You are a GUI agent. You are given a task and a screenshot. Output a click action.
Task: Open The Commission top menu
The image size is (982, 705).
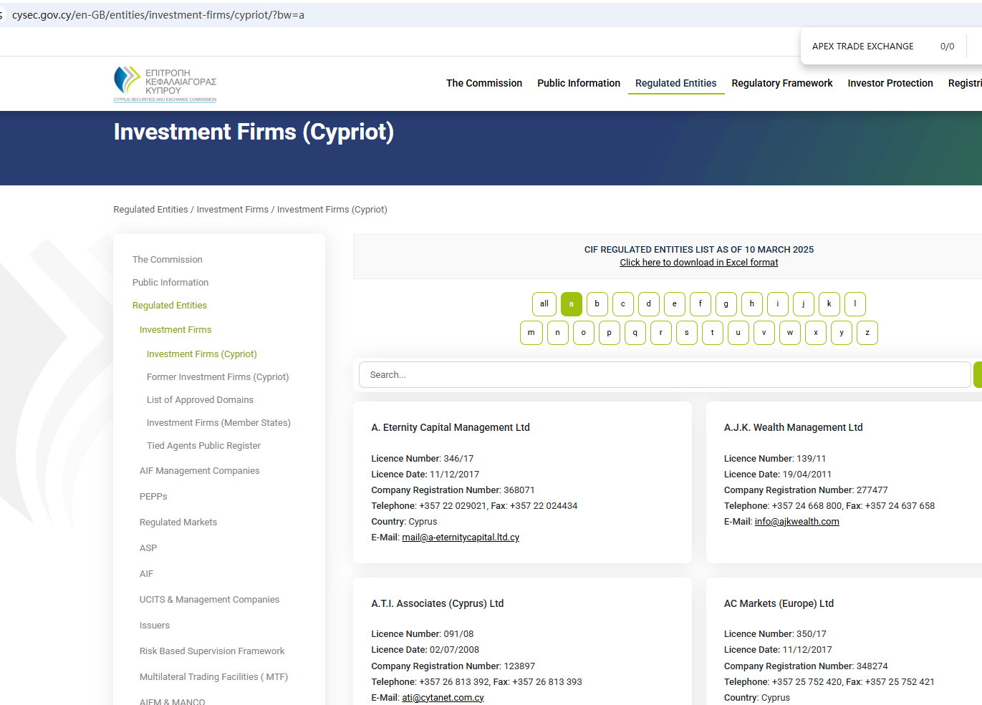click(x=483, y=84)
